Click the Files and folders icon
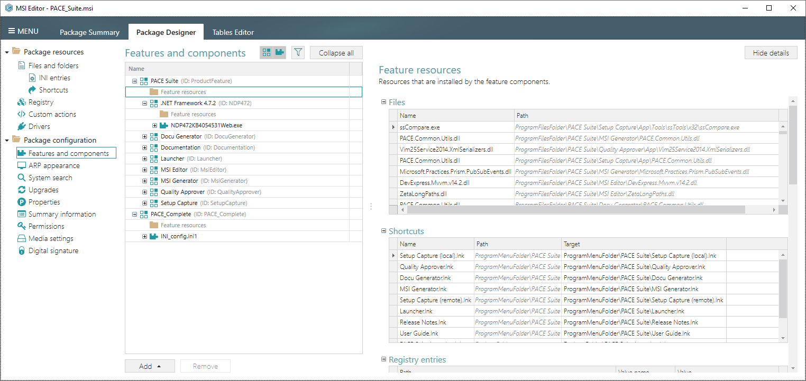Viewport: 806px width, 381px height. (x=22, y=66)
